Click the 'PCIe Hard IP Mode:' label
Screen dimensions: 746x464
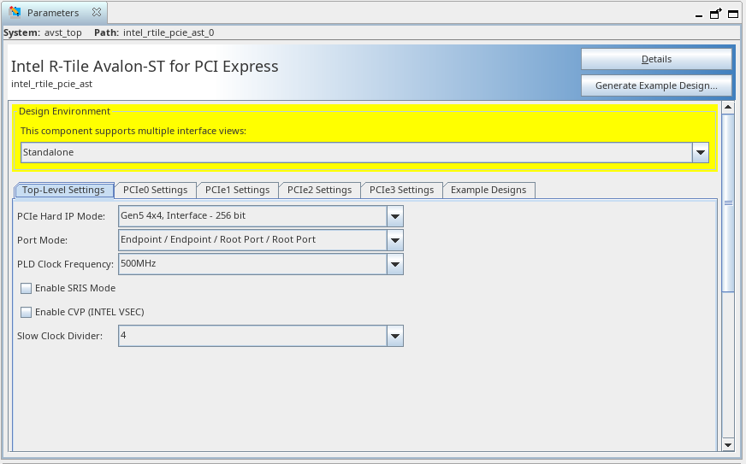pyautogui.click(x=61, y=216)
